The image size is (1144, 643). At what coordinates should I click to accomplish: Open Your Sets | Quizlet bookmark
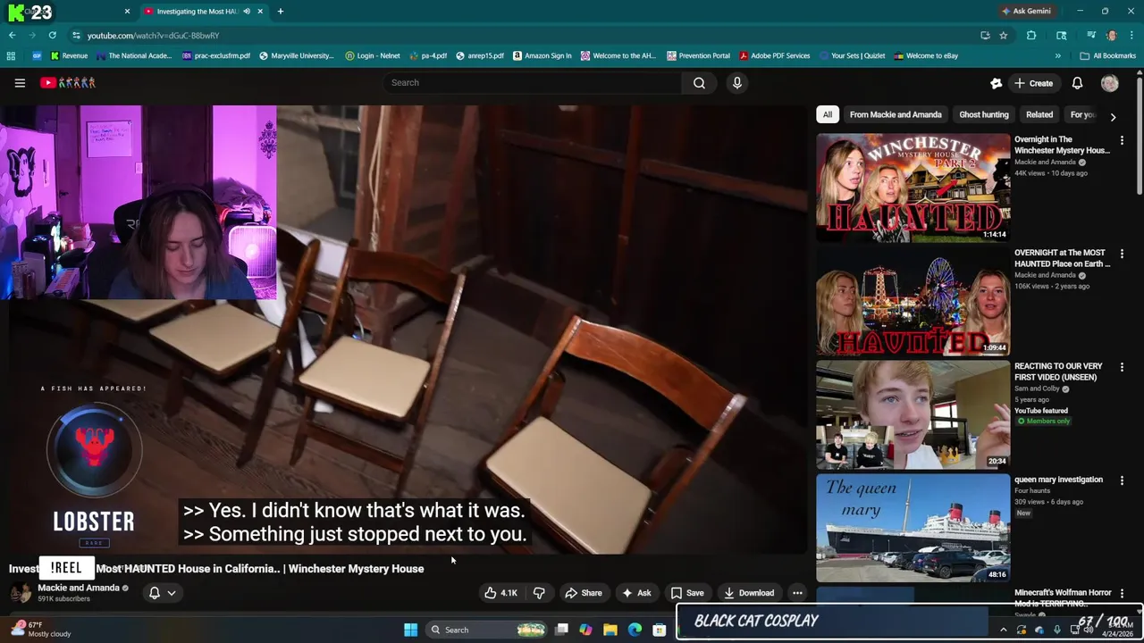pos(852,55)
